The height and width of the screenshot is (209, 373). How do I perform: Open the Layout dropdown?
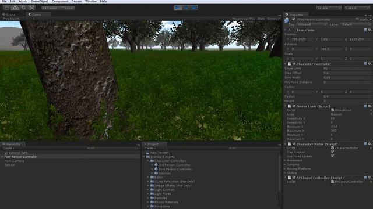point(357,8)
